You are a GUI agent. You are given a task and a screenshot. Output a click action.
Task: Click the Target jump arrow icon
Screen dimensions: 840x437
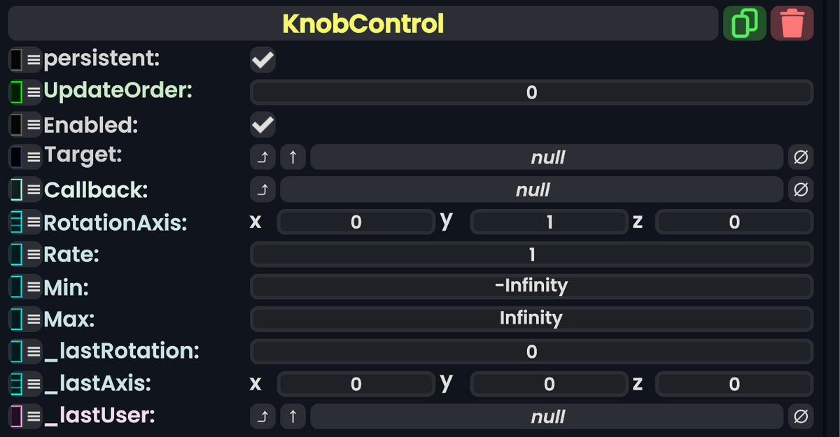click(x=262, y=157)
